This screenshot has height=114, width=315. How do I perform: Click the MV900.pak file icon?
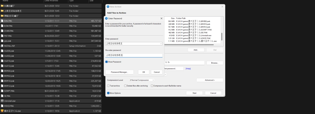click(x=2, y=71)
